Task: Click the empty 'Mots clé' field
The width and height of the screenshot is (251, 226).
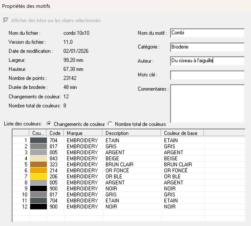Action: pyautogui.click(x=207, y=75)
